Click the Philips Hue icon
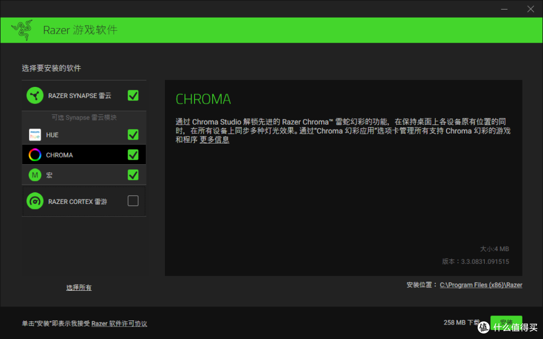 [x=35, y=135]
